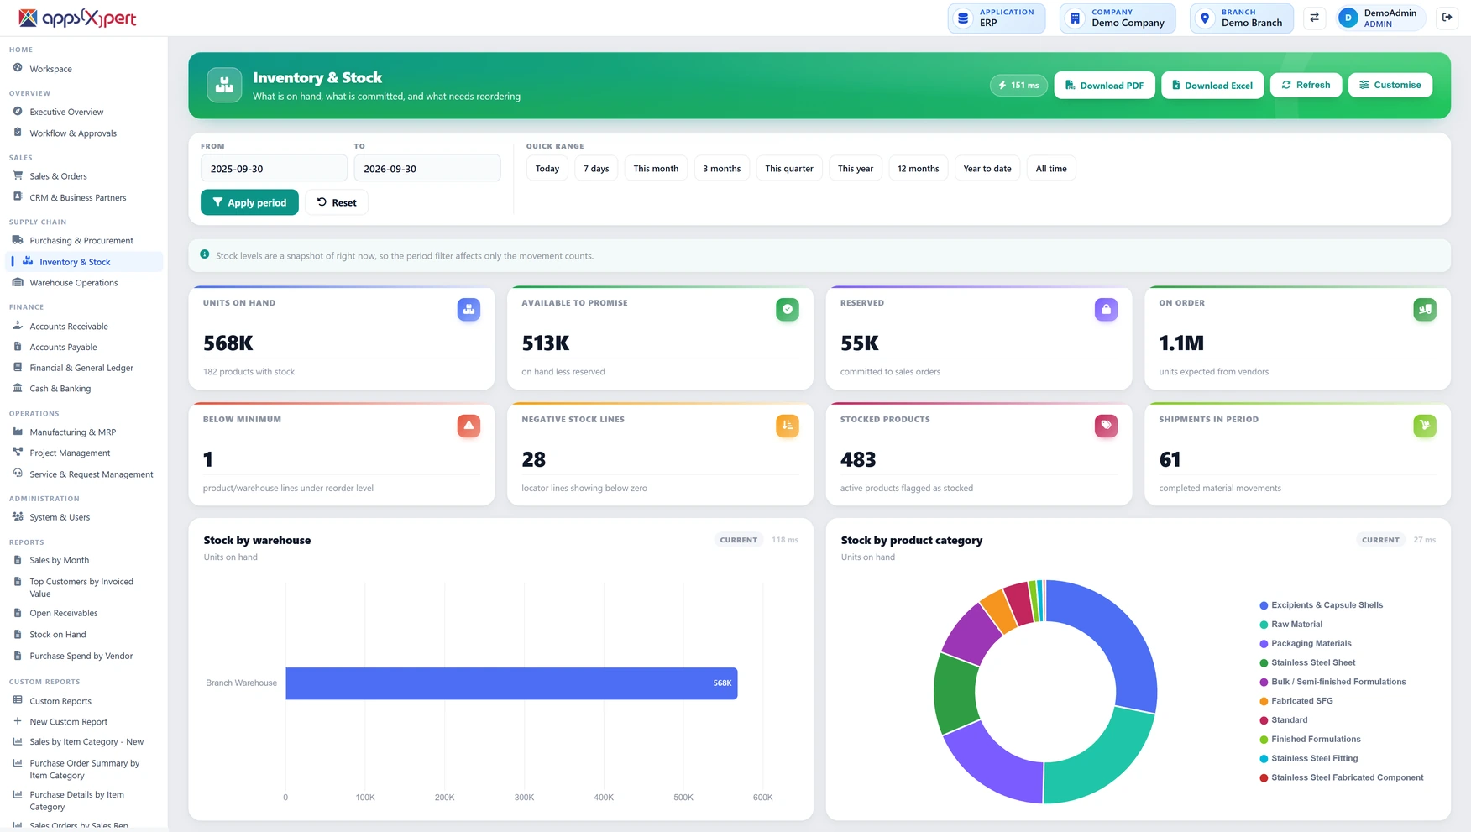The width and height of the screenshot is (1471, 832).
Task: Select the This quarter quick range
Action: [789, 169]
